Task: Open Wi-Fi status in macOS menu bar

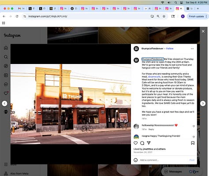Action: pyautogui.click(x=162, y=3)
